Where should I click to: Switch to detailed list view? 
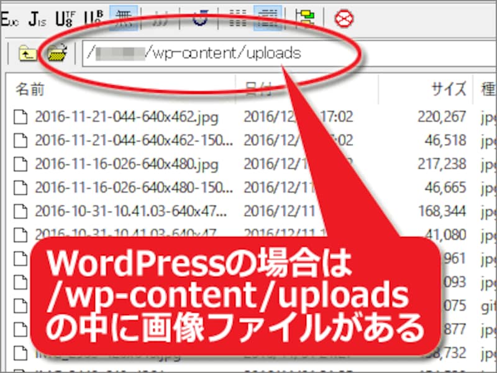click(268, 18)
